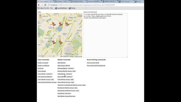Click Remove Marker "marker1" link
181x102 pixels.
click(66, 68)
